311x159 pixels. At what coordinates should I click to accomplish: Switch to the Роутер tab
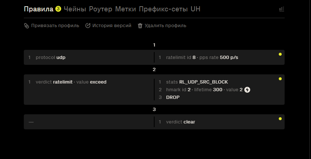click(x=101, y=9)
